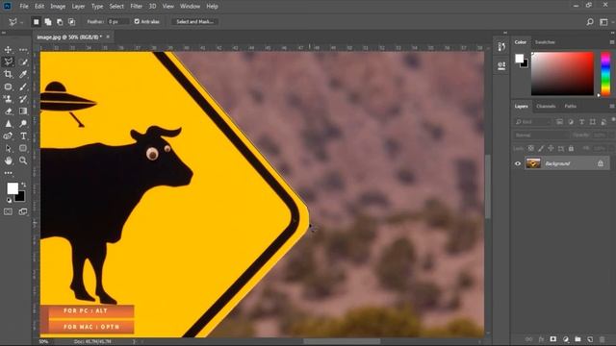Pick a color in the red color field
616x346 pixels.
[562, 74]
